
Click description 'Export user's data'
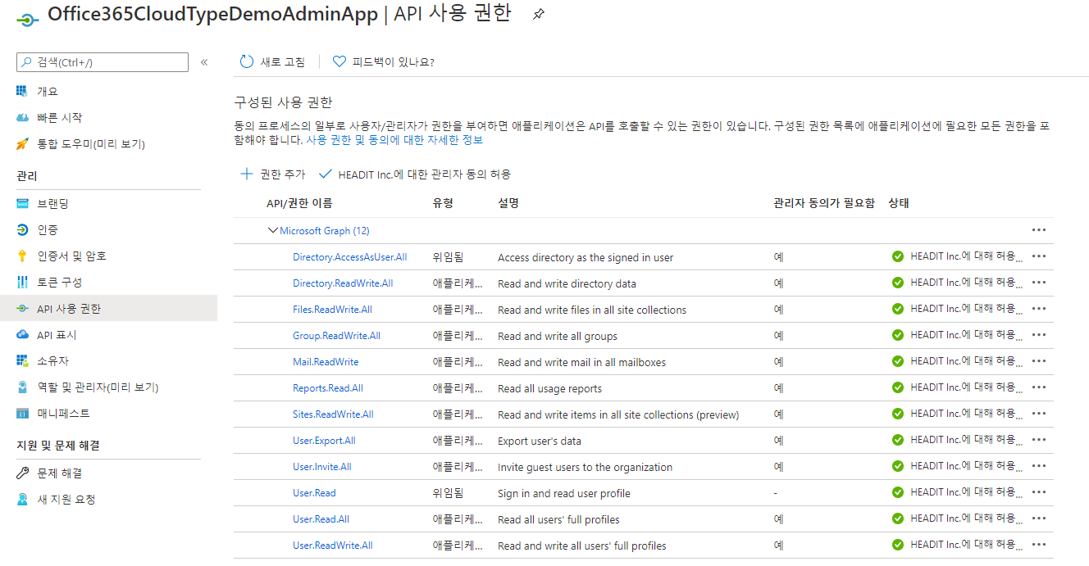pyautogui.click(x=540, y=441)
